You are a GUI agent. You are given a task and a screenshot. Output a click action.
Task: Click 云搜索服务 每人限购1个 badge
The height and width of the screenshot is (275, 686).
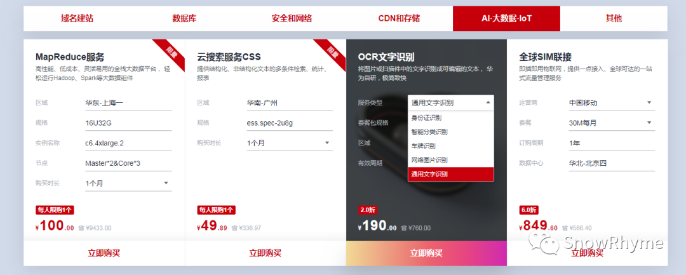(216, 210)
